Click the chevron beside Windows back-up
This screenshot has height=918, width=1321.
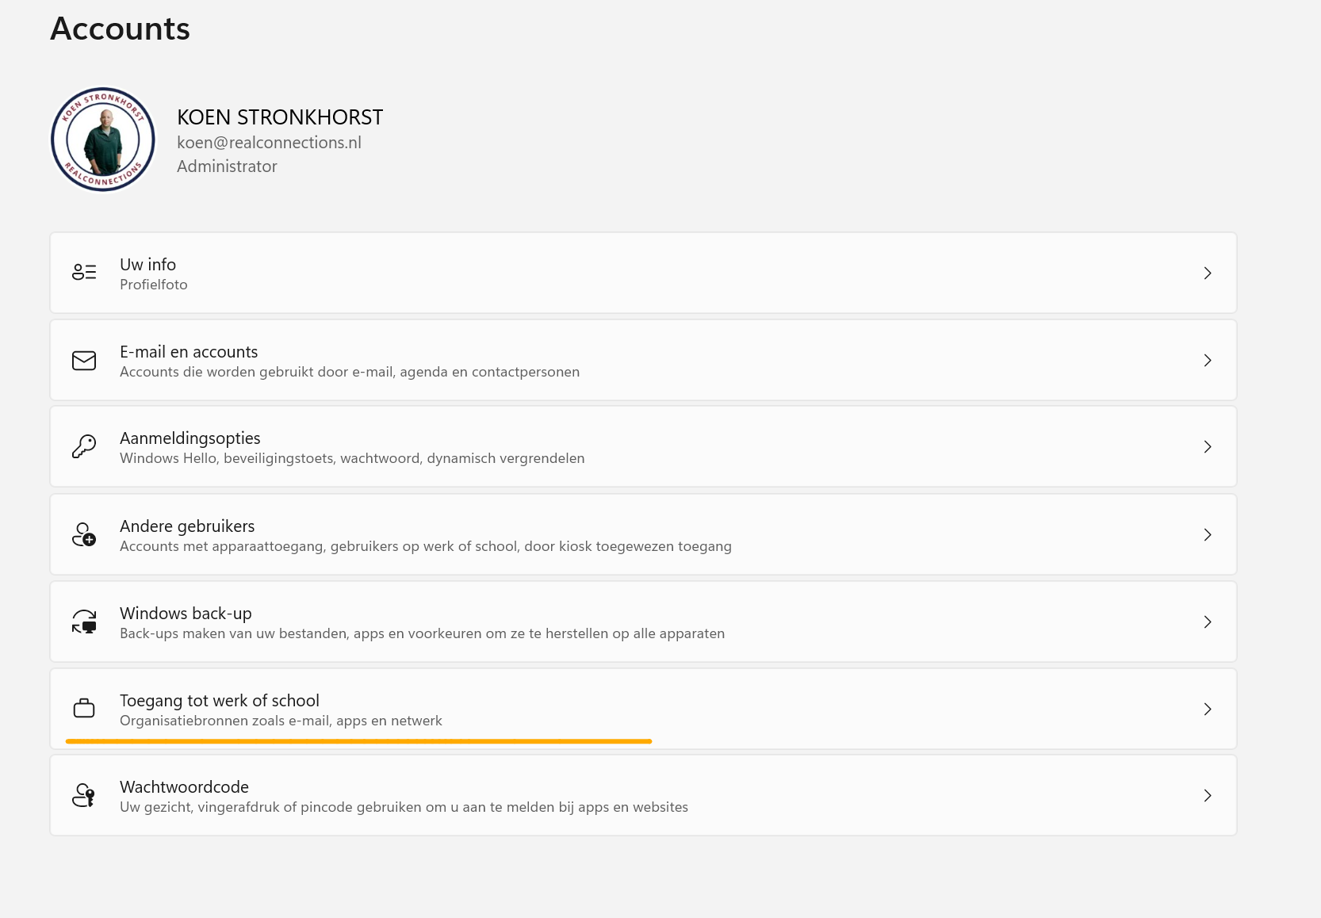pyautogui.click(x=1208, y=622)
